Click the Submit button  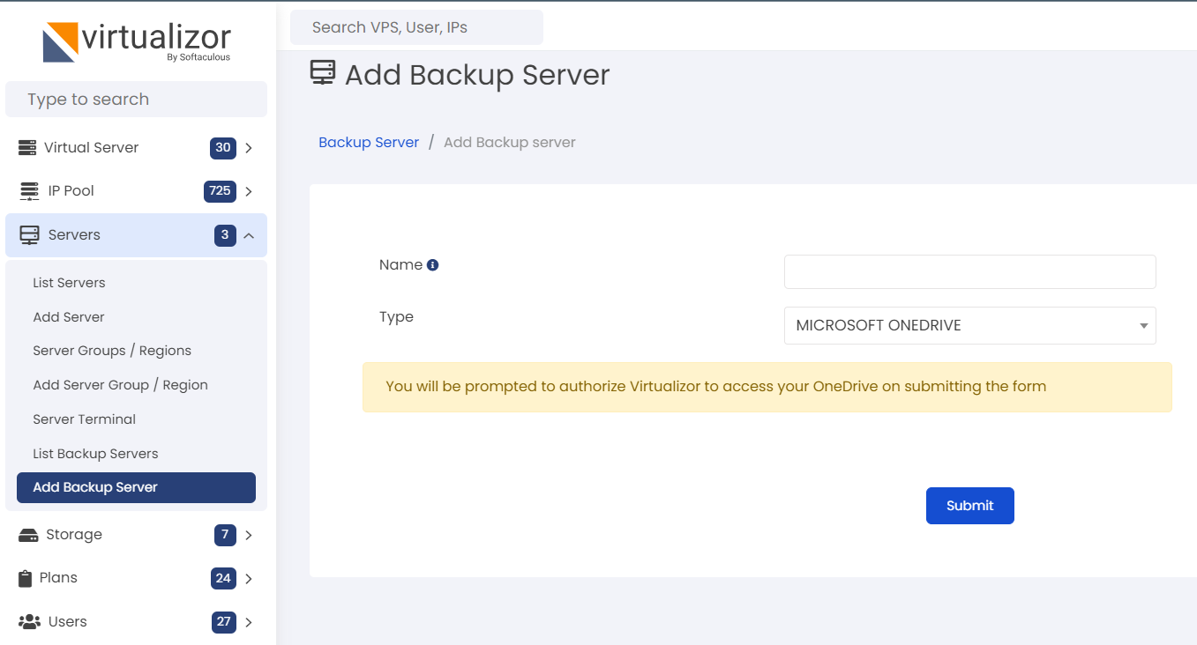click(x=970, y=506)
